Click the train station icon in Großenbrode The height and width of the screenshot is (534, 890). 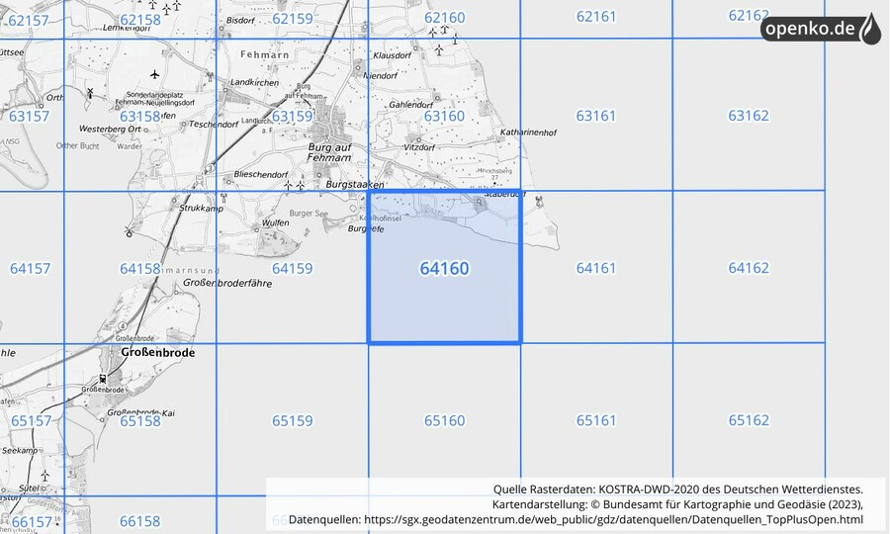point(102,379)
